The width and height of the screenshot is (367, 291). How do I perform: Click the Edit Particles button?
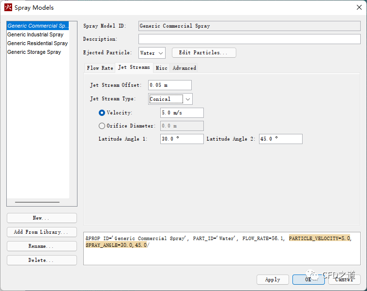point(204,53)
